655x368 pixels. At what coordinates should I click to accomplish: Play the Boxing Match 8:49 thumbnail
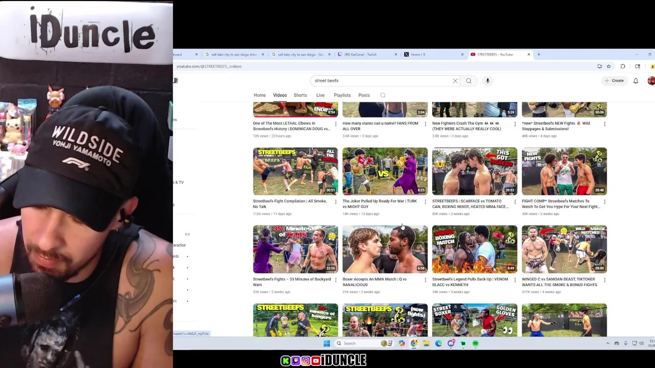click(474, 249)
